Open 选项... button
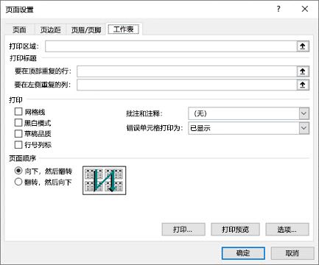 point(287,230)
